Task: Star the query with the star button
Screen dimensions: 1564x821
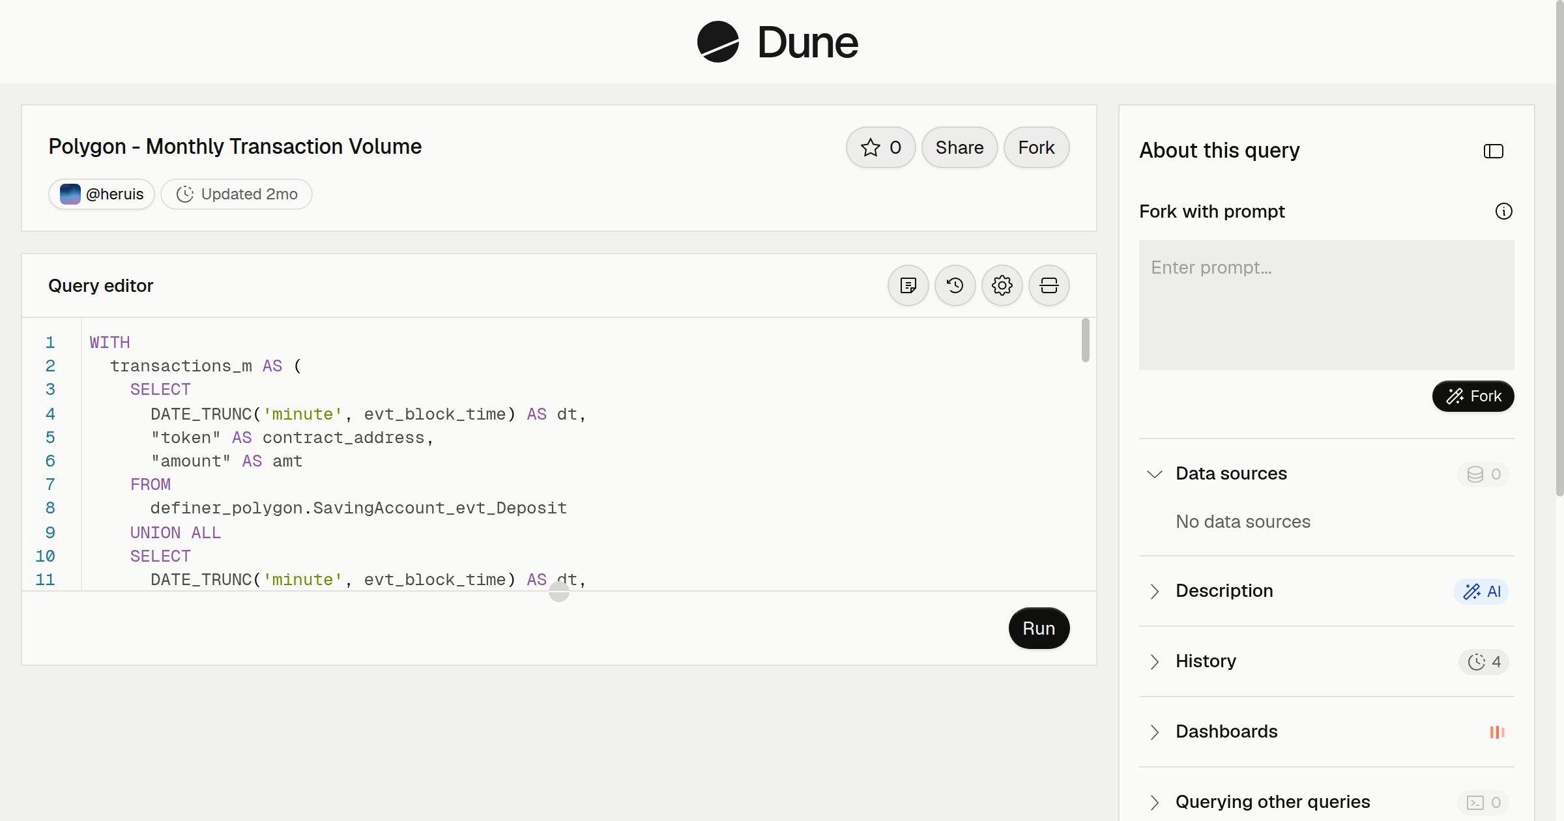Action: [881, 147]
